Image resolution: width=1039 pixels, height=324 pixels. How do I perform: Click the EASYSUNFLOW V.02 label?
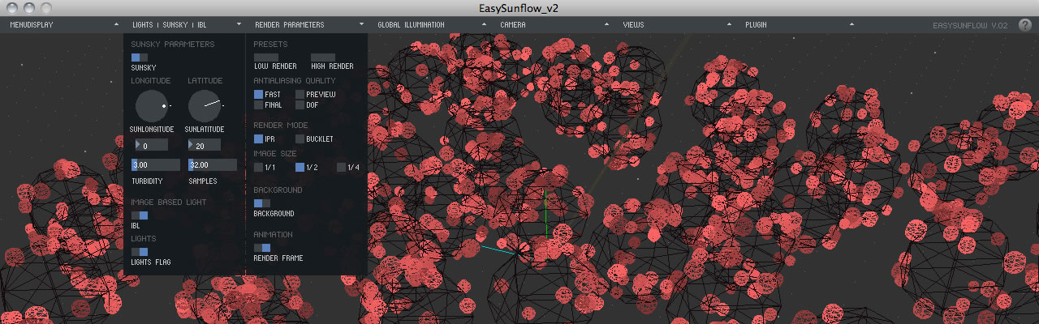(970, 25)
